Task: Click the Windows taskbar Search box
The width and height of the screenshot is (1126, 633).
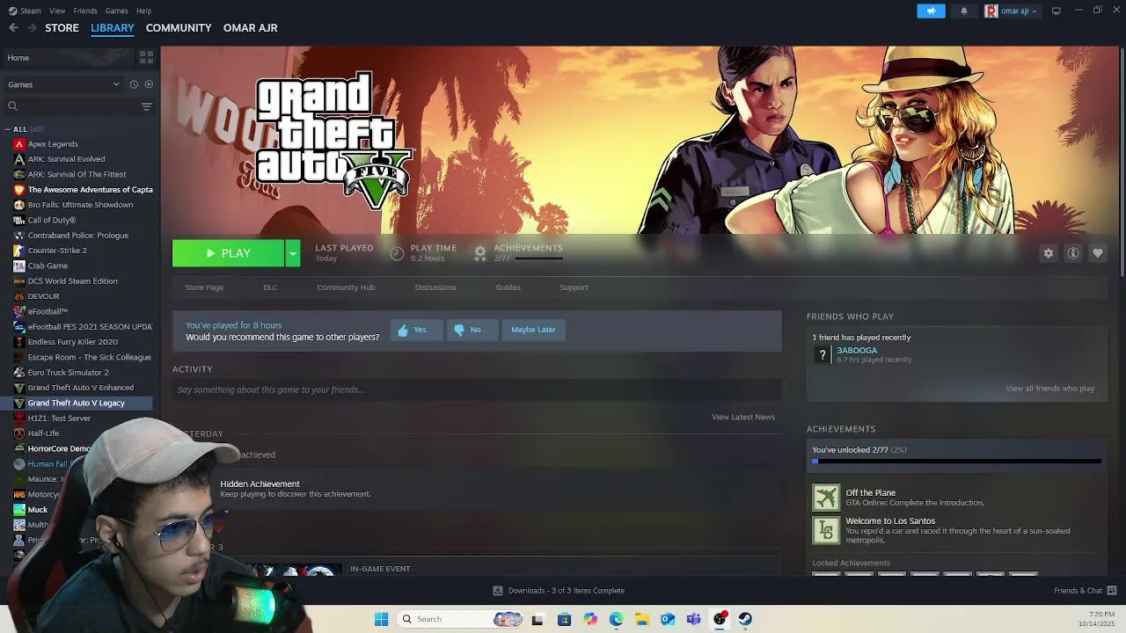Action: pyautogui.click(x=461, y=619)
